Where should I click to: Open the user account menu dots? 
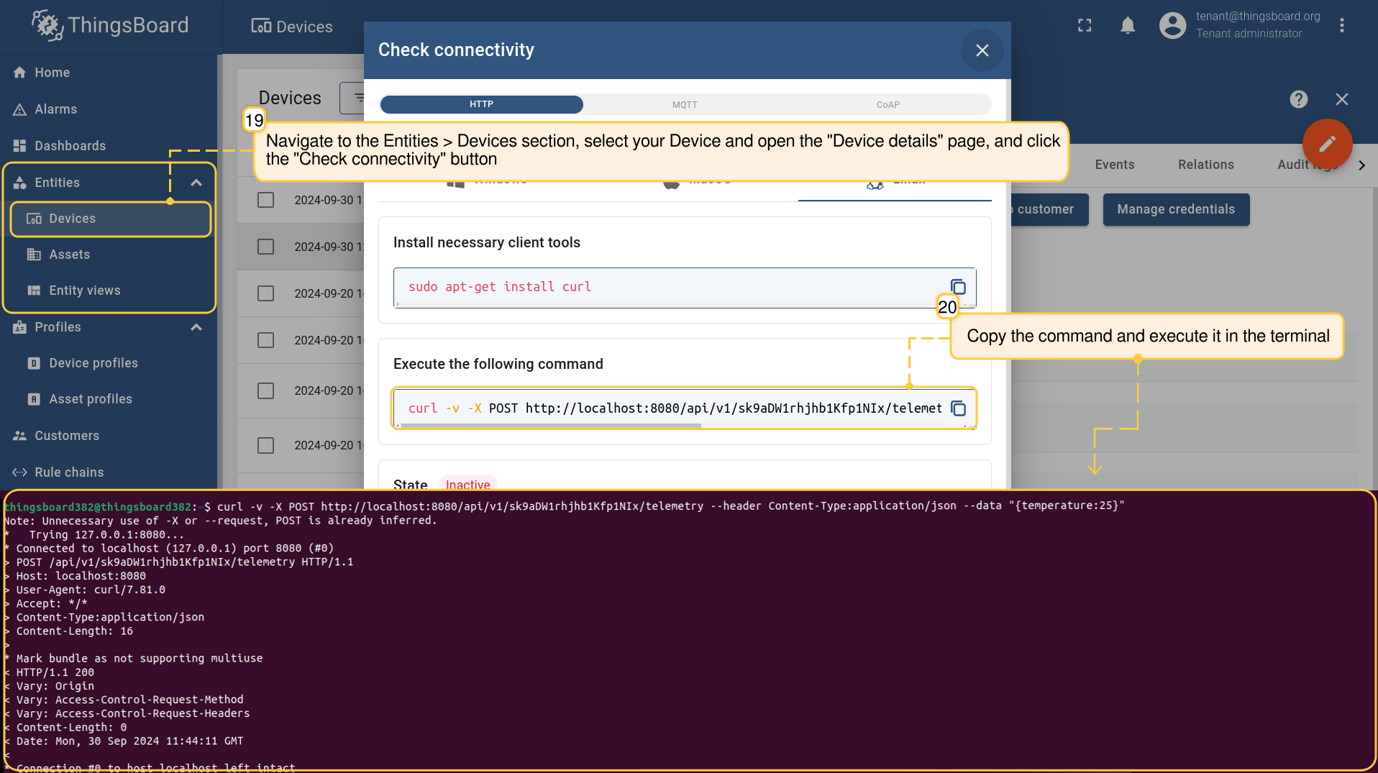[1341, 26]
